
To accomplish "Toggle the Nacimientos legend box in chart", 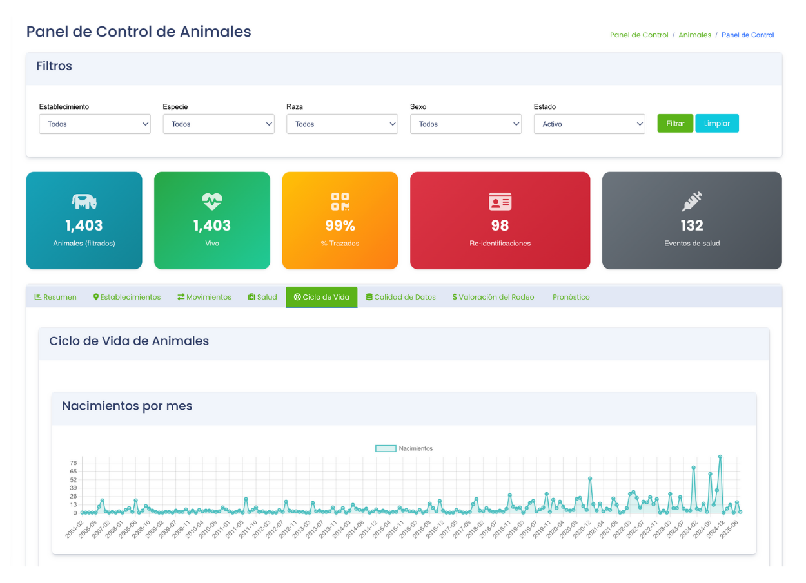I will (386, 448).
